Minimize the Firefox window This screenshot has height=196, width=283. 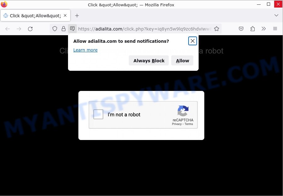[259, 4]
